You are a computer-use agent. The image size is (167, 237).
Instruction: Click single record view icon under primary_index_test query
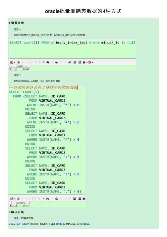(x=80, y=62)
